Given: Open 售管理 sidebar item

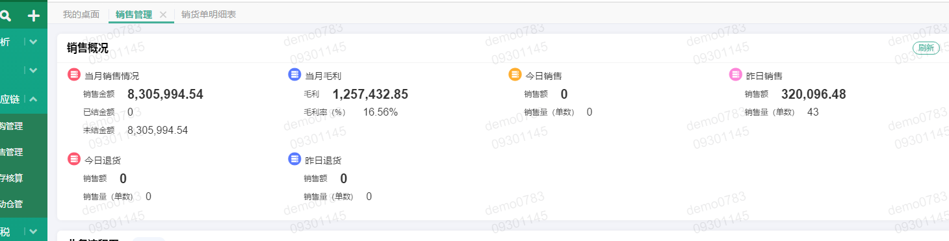Looking at the screenshot, I should [12, 152].
